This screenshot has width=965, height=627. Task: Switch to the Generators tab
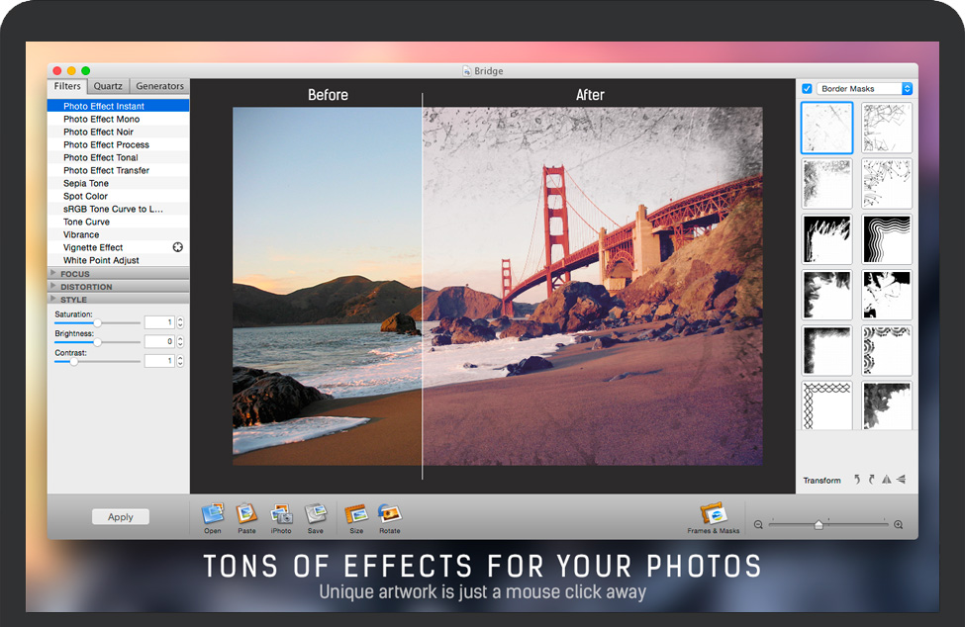coord(159,86)
